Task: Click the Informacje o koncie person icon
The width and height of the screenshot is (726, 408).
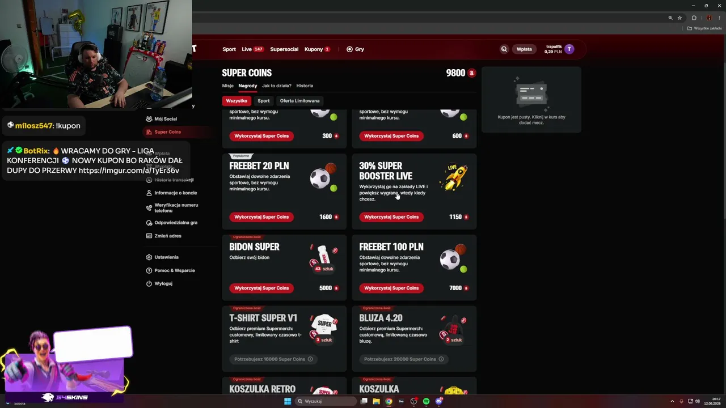Action: point(149,193)
